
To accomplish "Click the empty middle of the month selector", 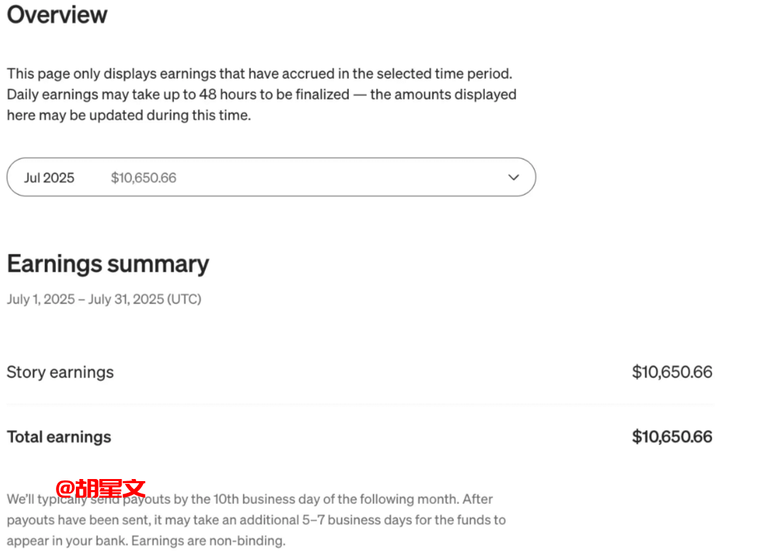I will pyautogui.click(x=332, y=178).
